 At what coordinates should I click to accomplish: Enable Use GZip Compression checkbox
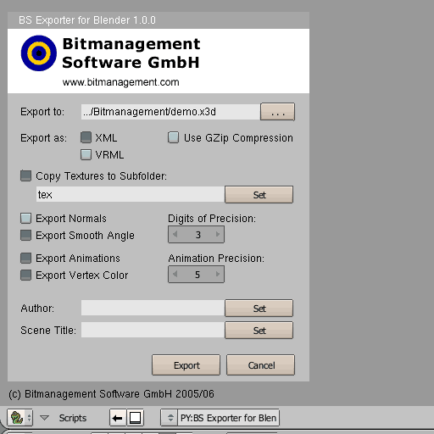pyautogui.click(x=173, y=137)
